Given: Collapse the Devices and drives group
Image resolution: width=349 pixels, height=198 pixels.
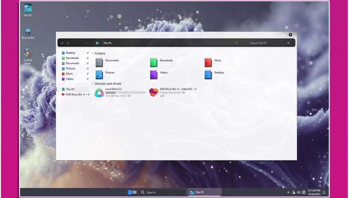Looking at the screenshot, I should (x=93, y=84).
